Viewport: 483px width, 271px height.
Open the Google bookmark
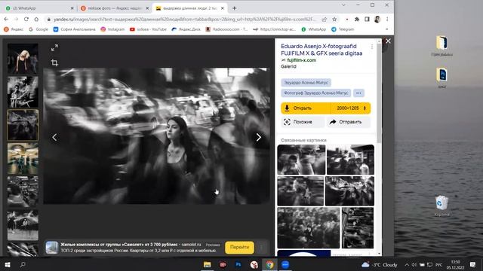tap(38, 29)
